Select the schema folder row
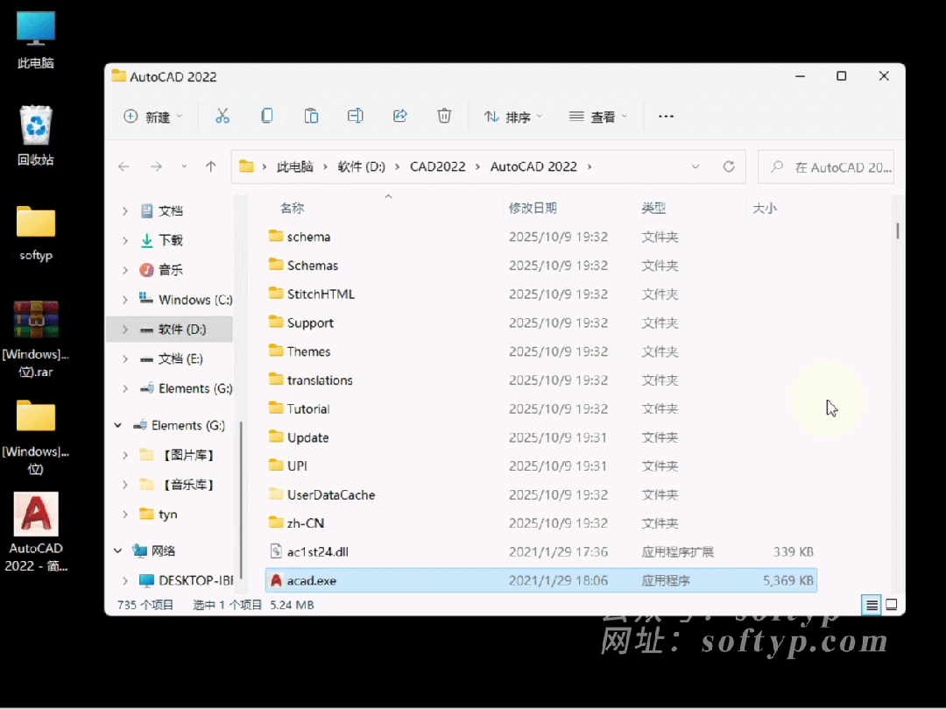Image resolution: width=946 pixels, height=710 pixels. tap(541, 237)
